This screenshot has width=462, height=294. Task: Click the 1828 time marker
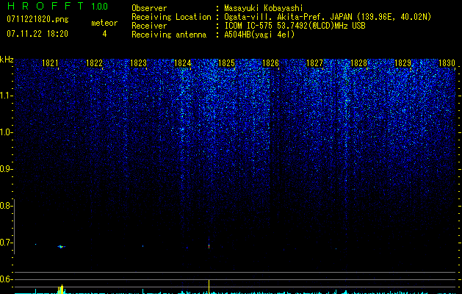pyautogui.click(x=358, y=63)
